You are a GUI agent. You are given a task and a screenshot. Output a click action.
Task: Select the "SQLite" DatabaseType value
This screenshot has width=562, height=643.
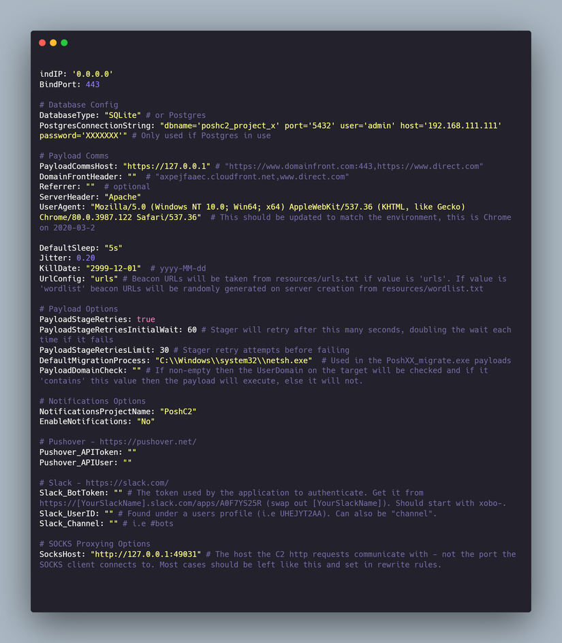click(123, 115)
